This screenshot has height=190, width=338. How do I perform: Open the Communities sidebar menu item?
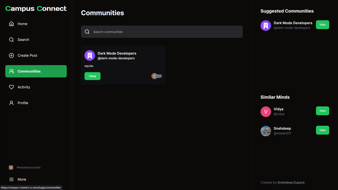[x=36, y=71]
